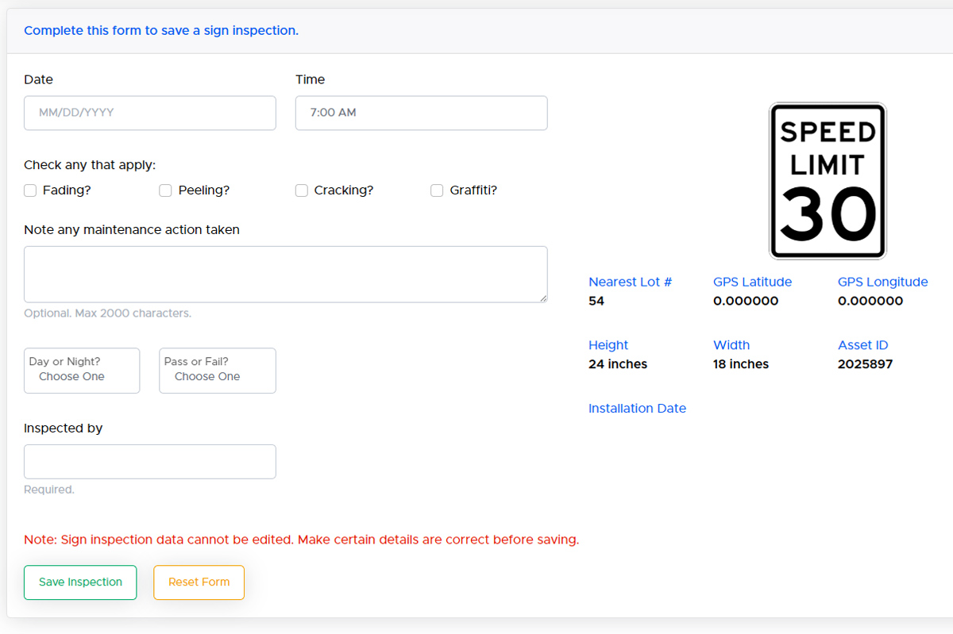This screenshot has width=953, height=634.
Task: Click the Installation Date label
Action: [637, 409]
